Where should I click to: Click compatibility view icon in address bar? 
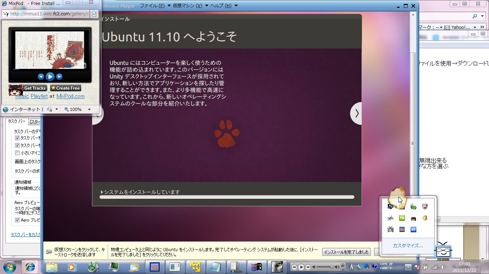[94, 14]
